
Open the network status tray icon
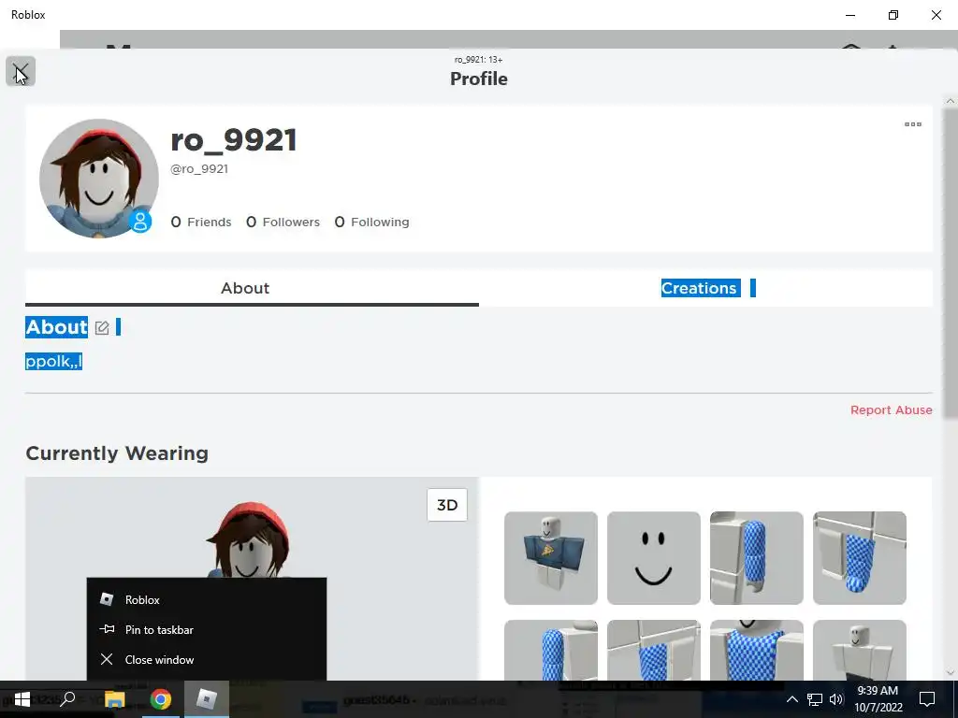tap(815, 699)
